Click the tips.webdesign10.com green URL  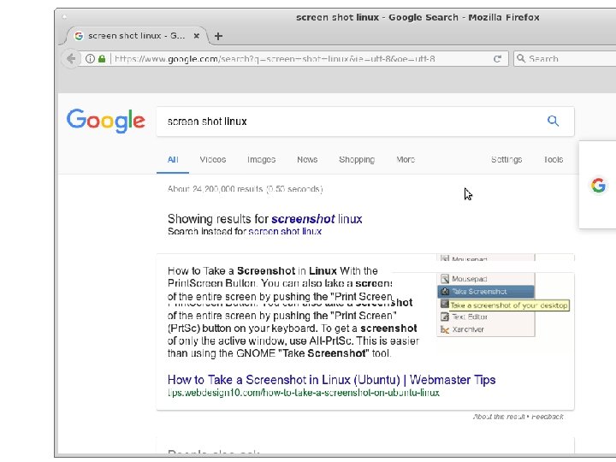(303, 393)
